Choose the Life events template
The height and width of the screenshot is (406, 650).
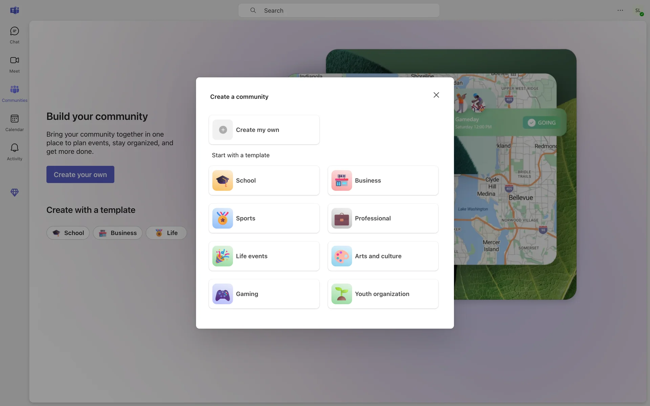[264, 256]
